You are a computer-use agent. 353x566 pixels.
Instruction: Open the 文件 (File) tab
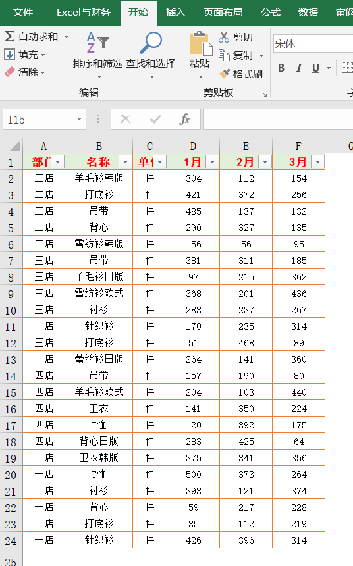23,13
